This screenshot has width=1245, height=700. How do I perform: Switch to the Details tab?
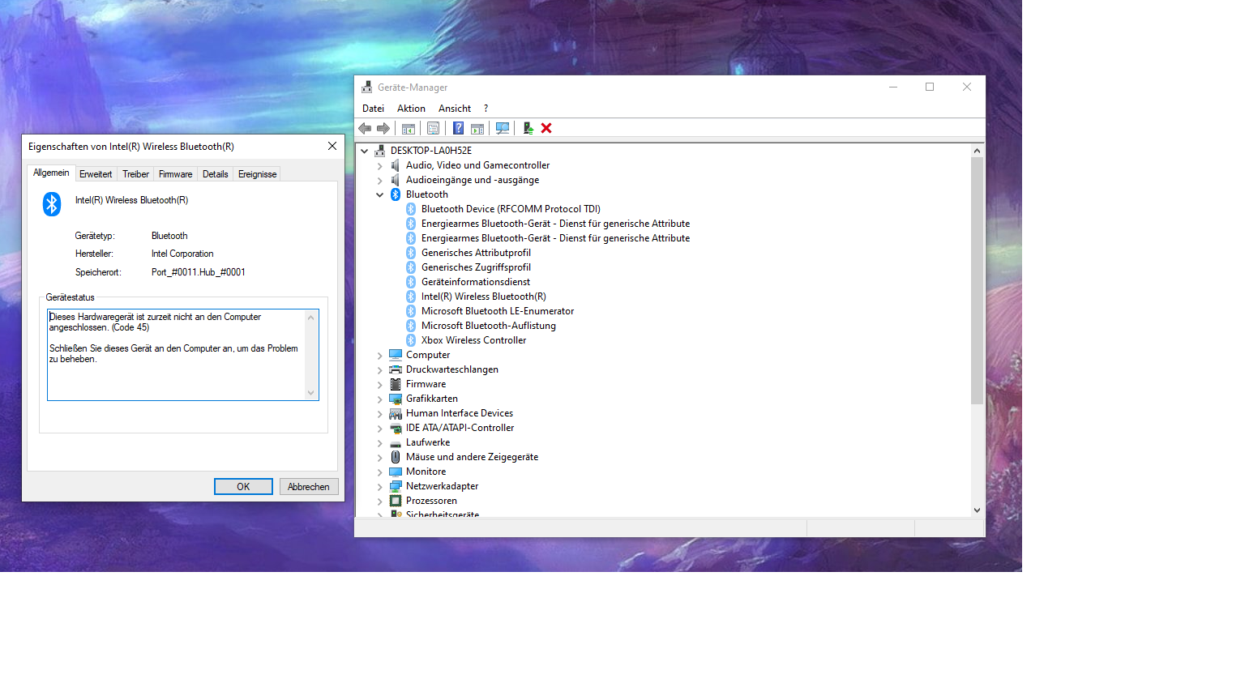coord(215,174)
